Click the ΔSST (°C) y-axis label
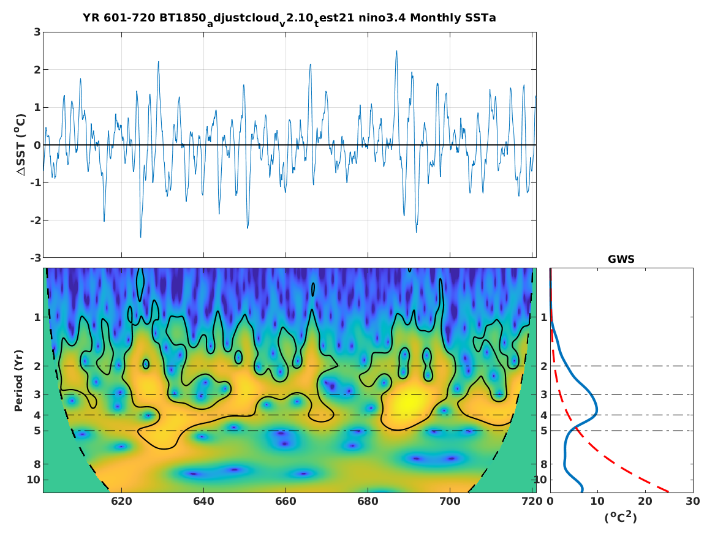The width and height of the screenshot is (715, 536). (x=21, y=145)
